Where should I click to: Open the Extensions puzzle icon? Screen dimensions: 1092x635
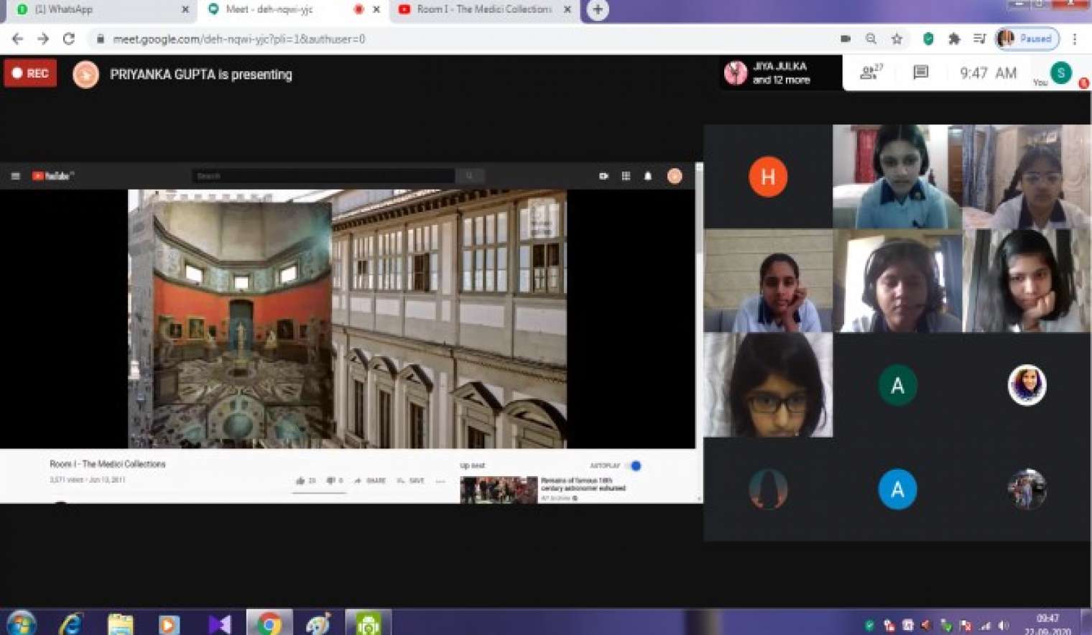click(x=954, y=39)
